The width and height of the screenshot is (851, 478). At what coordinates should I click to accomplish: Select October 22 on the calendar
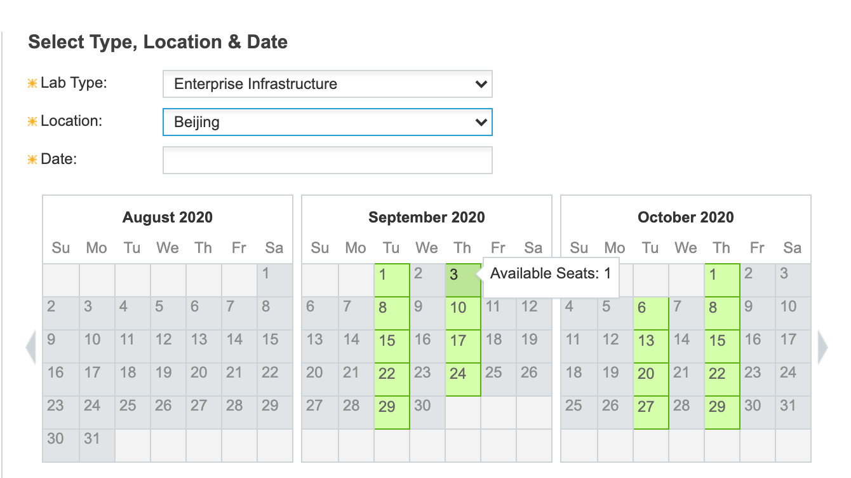(x=722, y=379)
